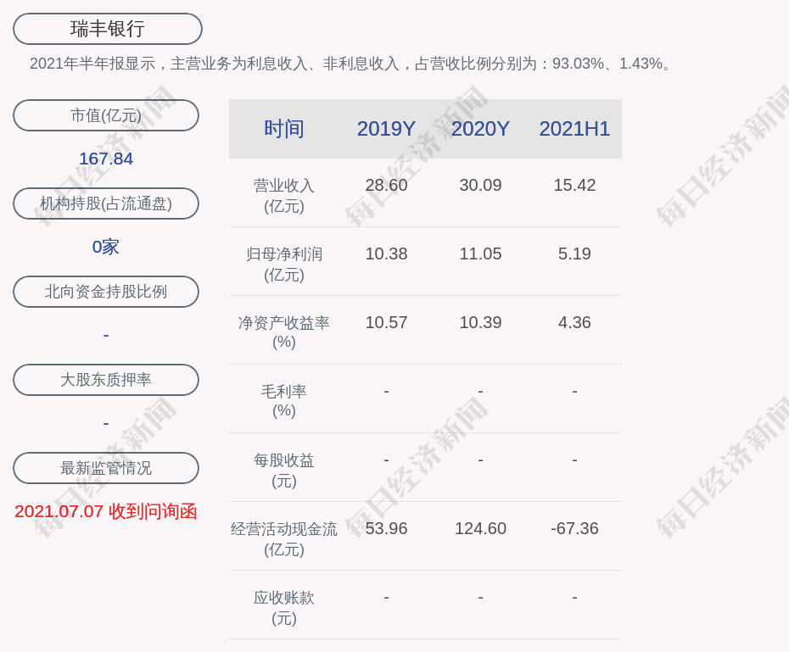Select the 2019Y column header
The width and height of the screenshot is (789, 652).
click(386, 129)
